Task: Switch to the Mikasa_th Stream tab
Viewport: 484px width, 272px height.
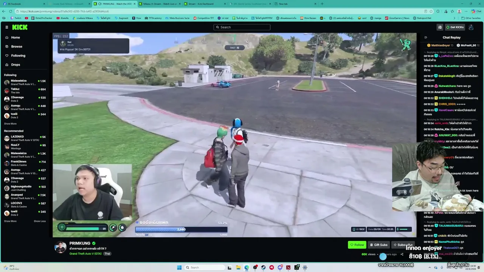Action: point(161,4)
